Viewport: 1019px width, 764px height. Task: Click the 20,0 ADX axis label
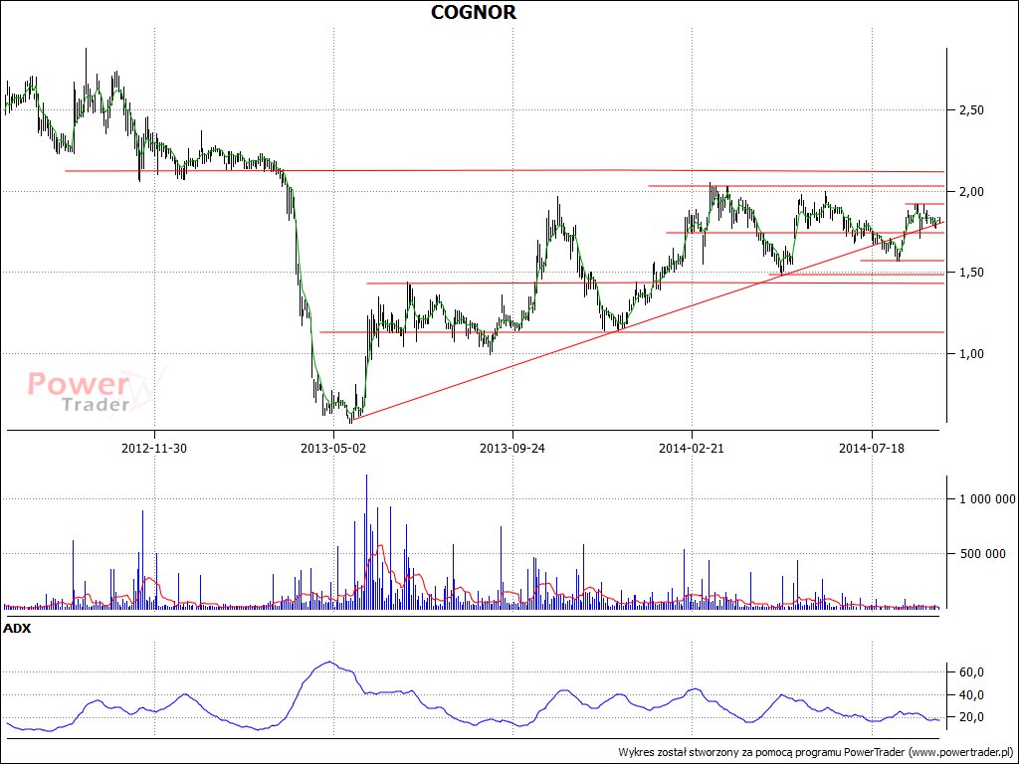coord(971,717)
